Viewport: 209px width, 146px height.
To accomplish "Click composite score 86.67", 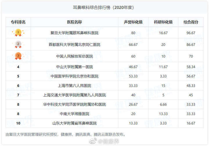I will pos(191,45).
